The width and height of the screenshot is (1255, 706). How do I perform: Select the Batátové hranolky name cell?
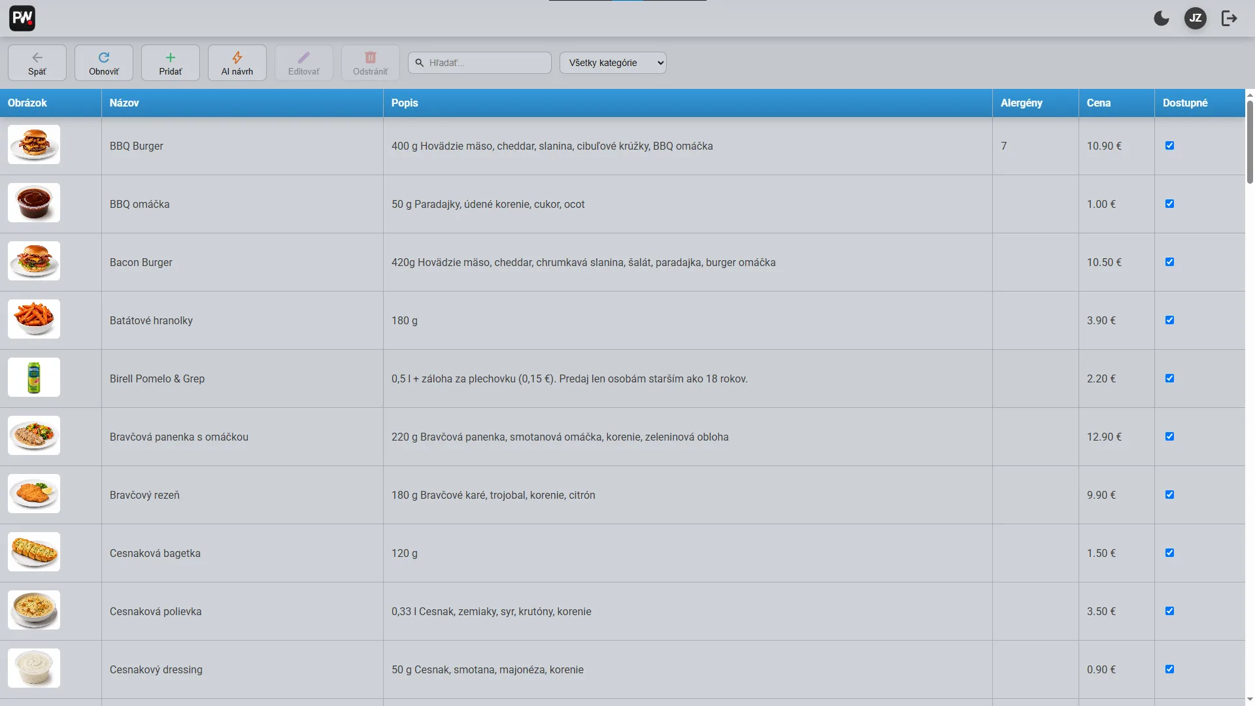(x=243, y=320)
